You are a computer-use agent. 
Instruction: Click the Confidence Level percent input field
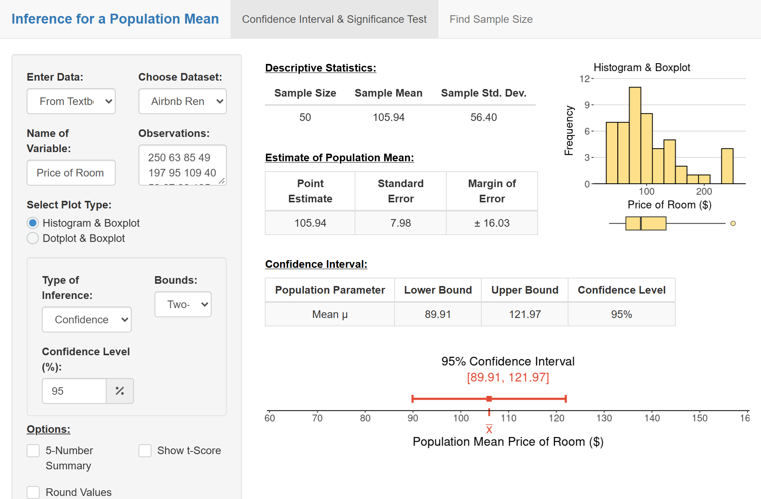pos(74,391)
